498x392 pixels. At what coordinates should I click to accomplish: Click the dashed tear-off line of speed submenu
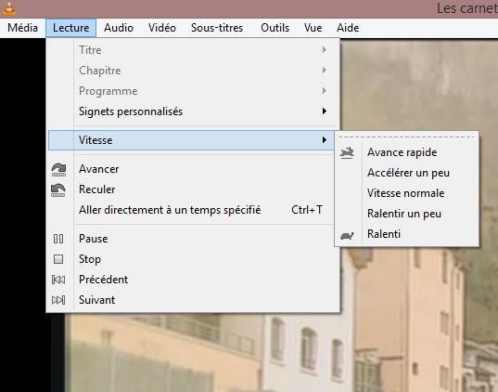(x=406, y=137)
